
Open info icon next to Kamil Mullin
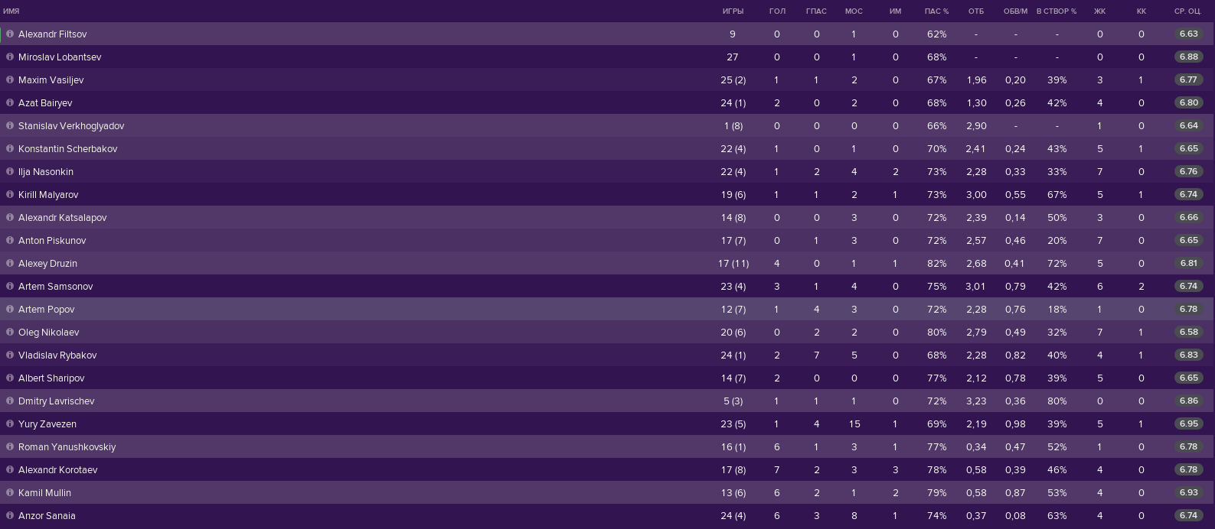10,493
